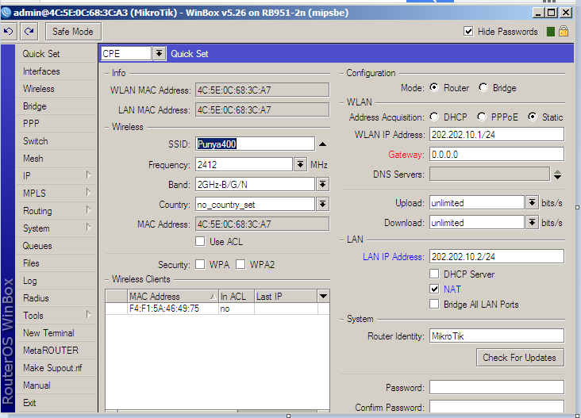Expand the System submenu
Viewport: 581px width, 418px height.
point(88,228)
